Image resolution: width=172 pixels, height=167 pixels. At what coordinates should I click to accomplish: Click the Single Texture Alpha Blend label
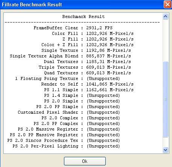(x=44, y=56)
